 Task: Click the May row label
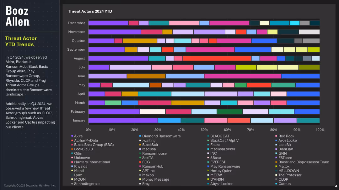coord(82,85)
